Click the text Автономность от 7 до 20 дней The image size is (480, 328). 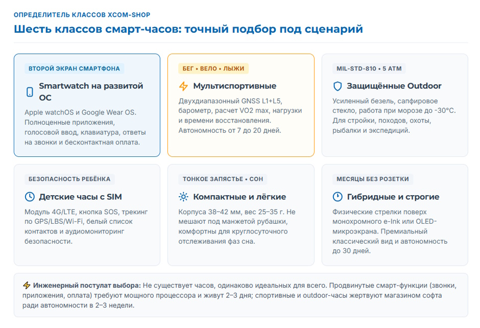[230, 130]
